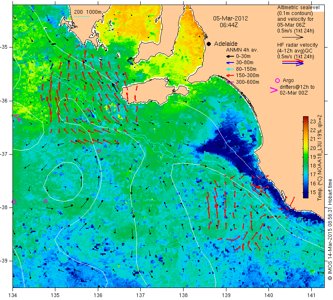Click the magenta drifters chevron legend symbol

point(274,90)
